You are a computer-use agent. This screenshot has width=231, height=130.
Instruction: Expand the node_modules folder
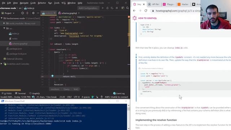[4, 23]
